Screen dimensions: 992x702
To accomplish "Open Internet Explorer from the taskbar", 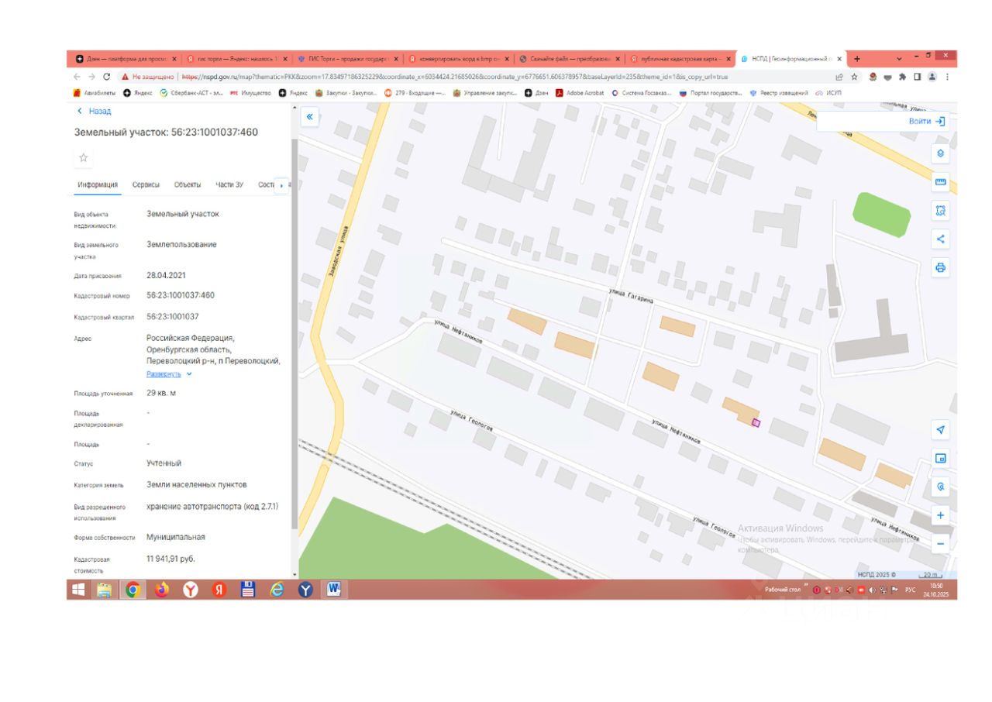I will (x=277, y=590).
